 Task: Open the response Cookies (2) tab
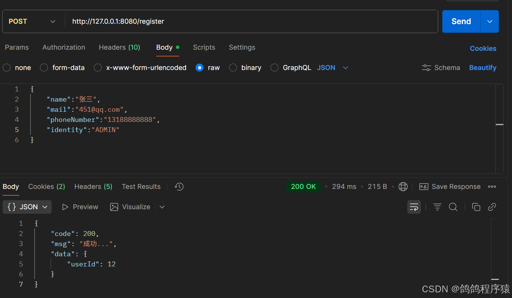tap(47, 187)
